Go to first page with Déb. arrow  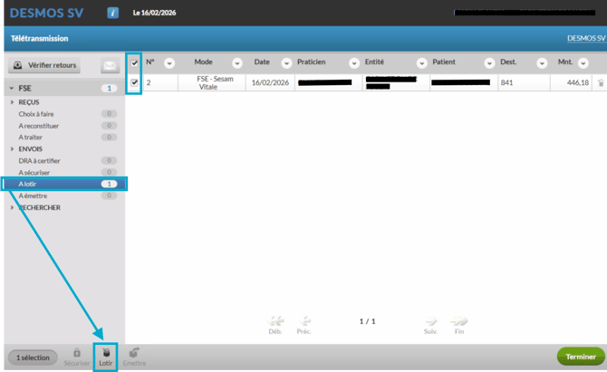coord(275,320)
